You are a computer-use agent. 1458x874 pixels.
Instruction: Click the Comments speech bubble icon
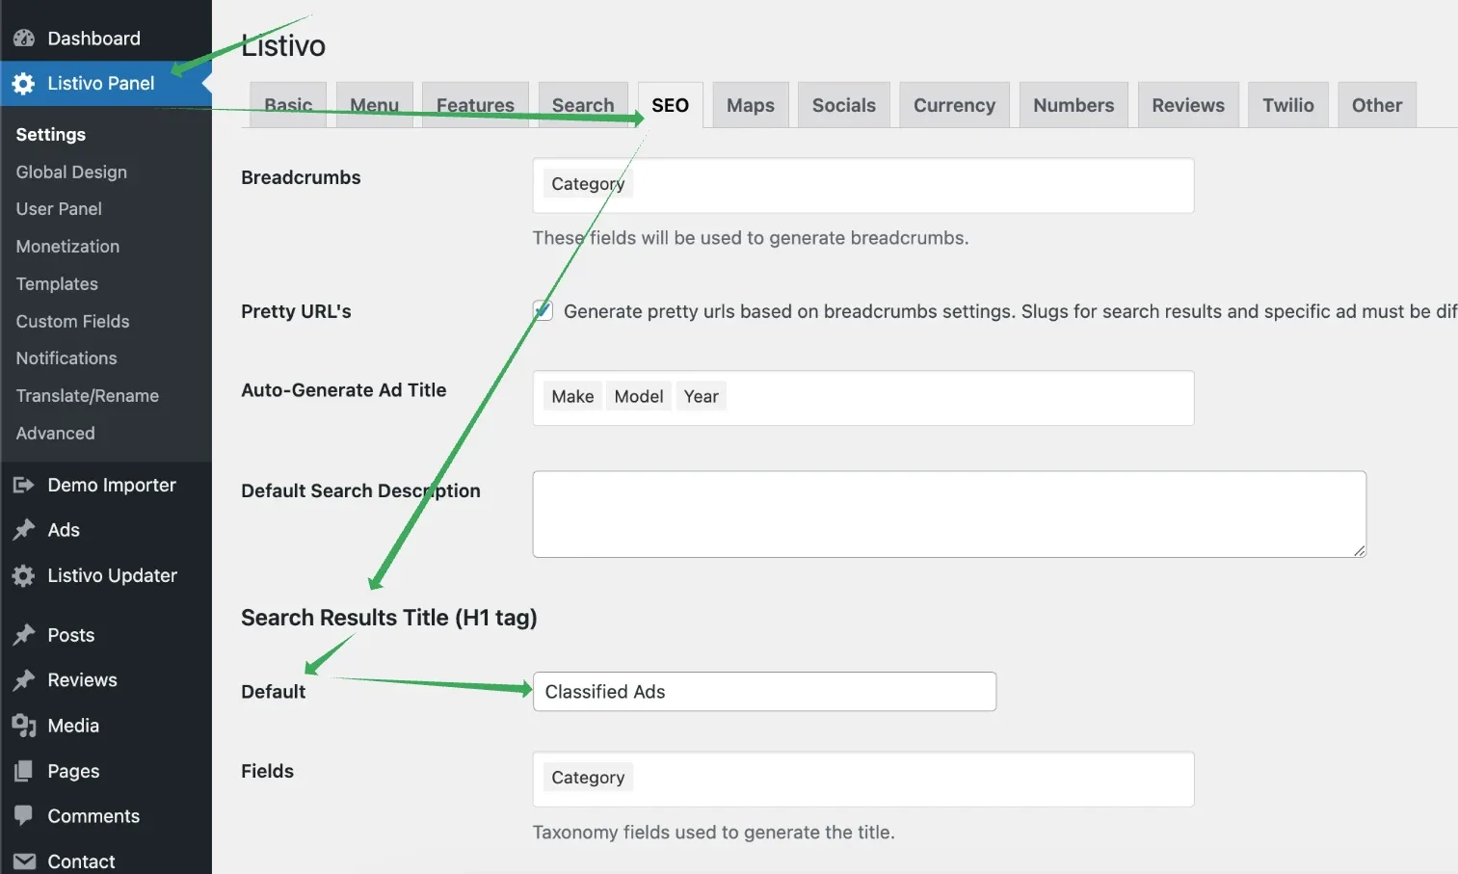[x=24, y=815]
